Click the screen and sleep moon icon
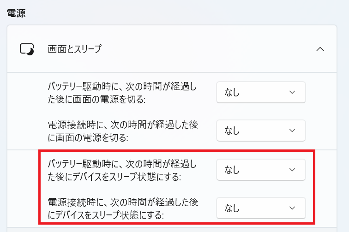The height and width of the screenshot is (232, 349). pyautogui.click(x=27, y=49)
